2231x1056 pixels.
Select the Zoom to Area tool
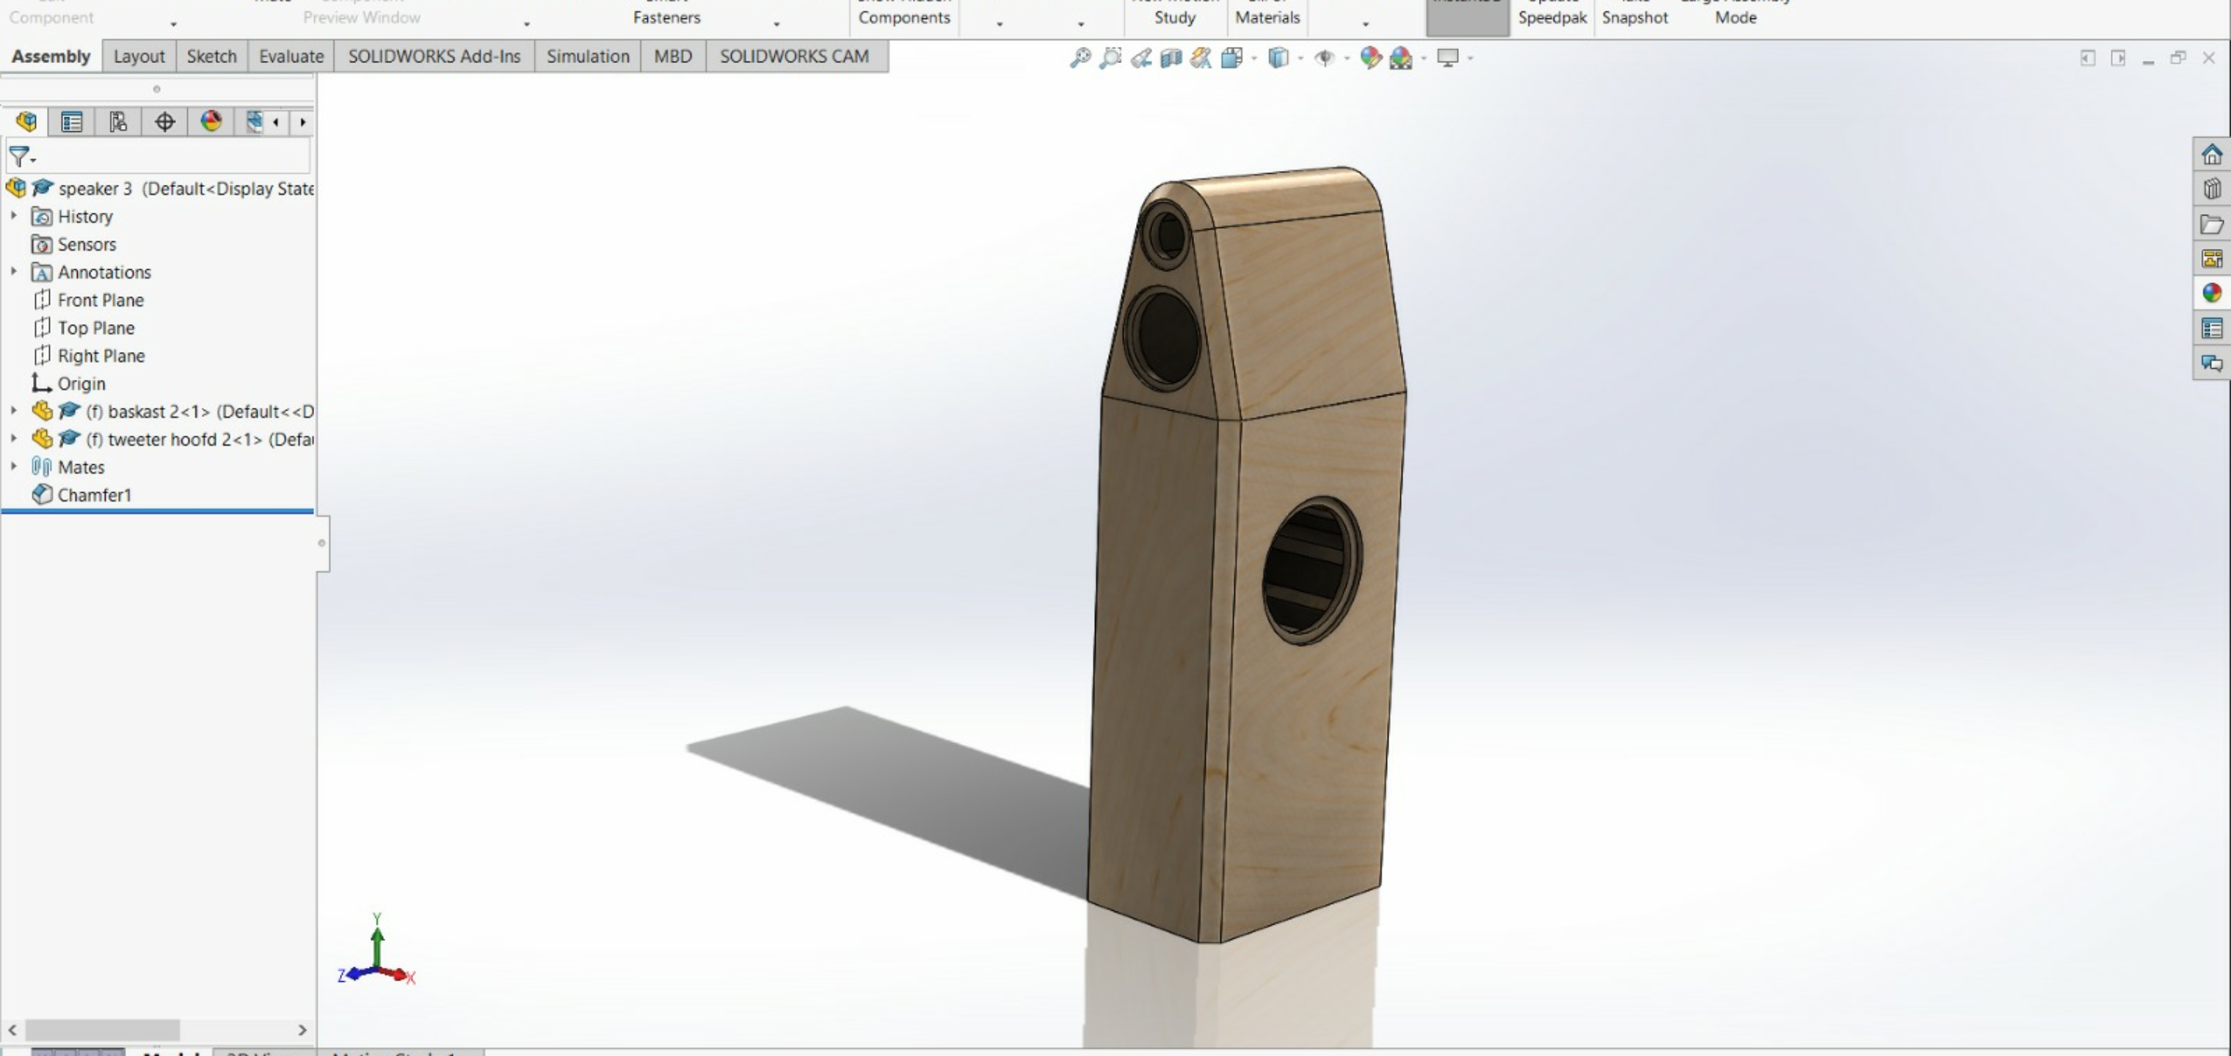[1110, 58]
